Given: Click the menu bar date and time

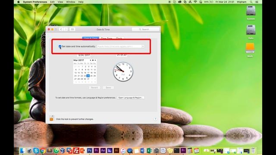Looking at the screenshot, I should [225, 2].
